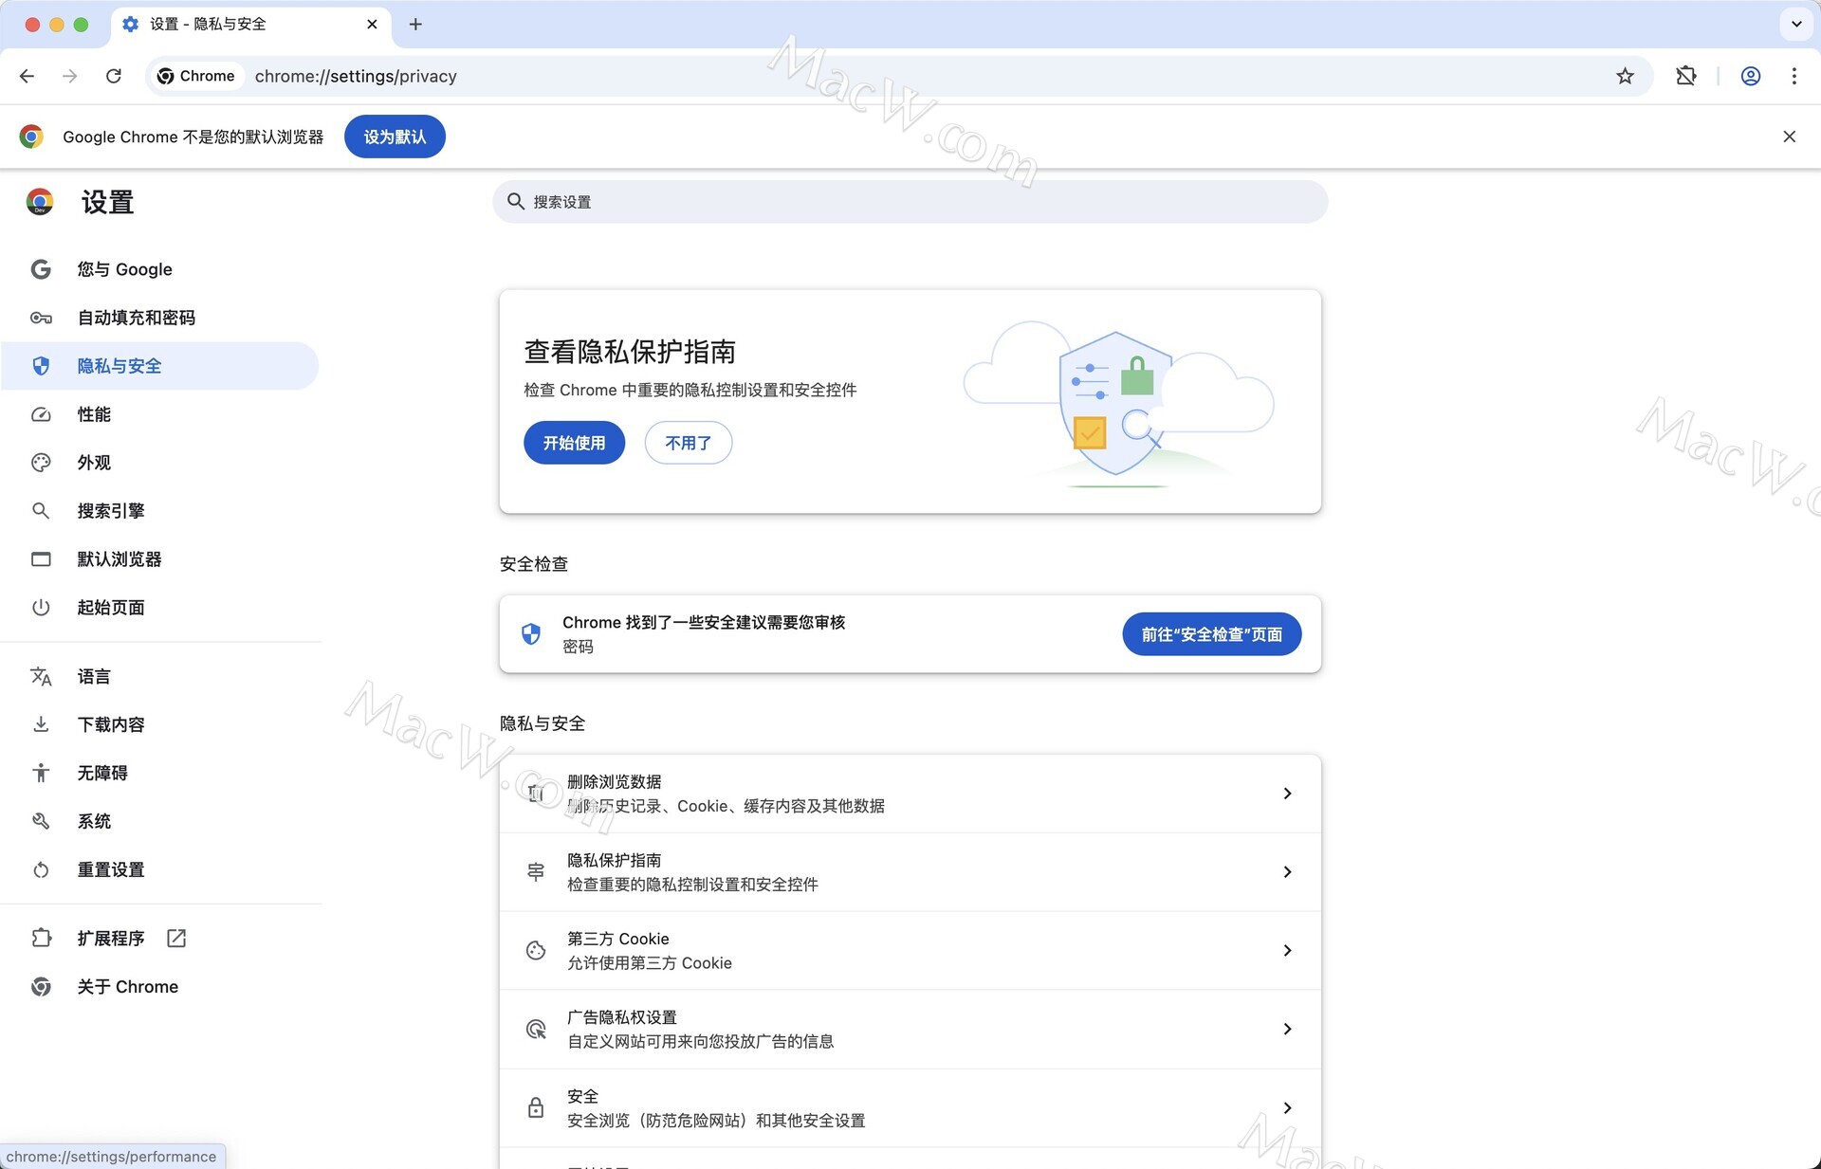Screen dimensions: 1821x1169
Task: Open the 外观 settings section
Action: coord(159,463)
